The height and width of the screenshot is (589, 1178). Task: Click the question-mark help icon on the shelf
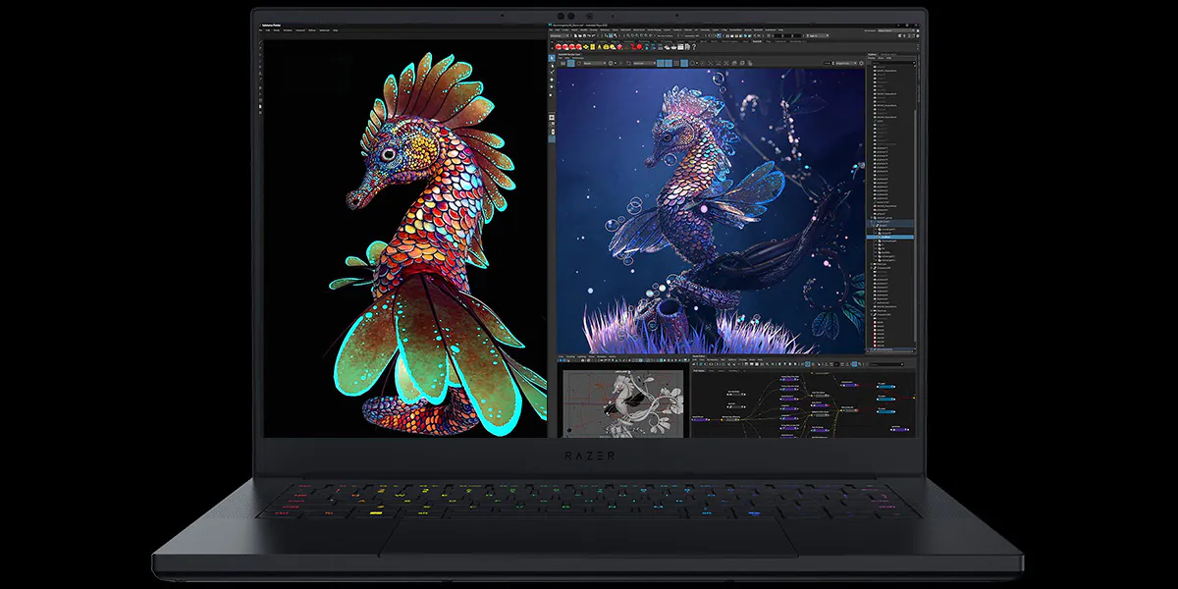[693, 48]
